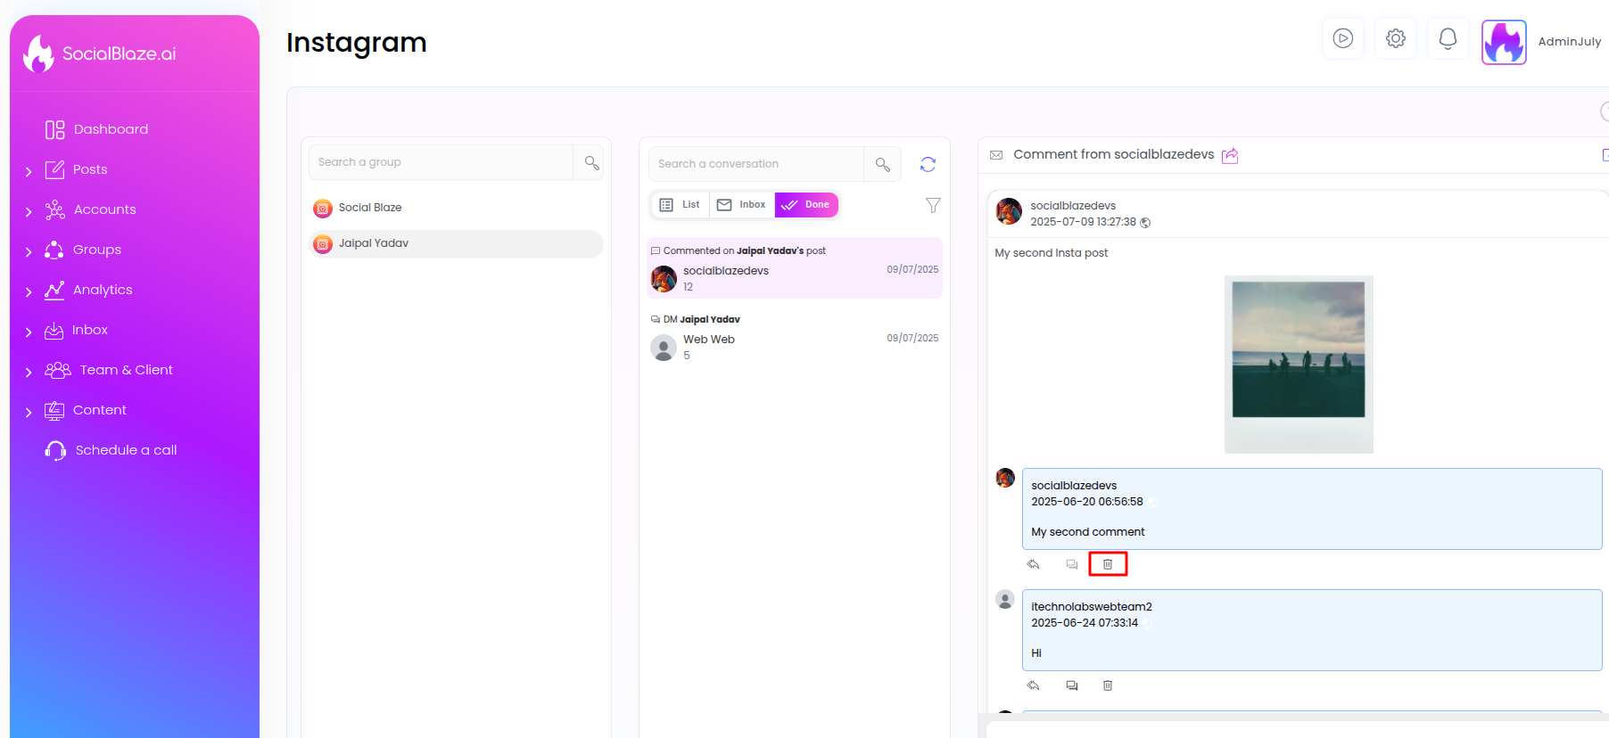Open the second Insta post image
This screenshot has width=1609, height=738.
pyautogui.click(x=1299, y=365)
